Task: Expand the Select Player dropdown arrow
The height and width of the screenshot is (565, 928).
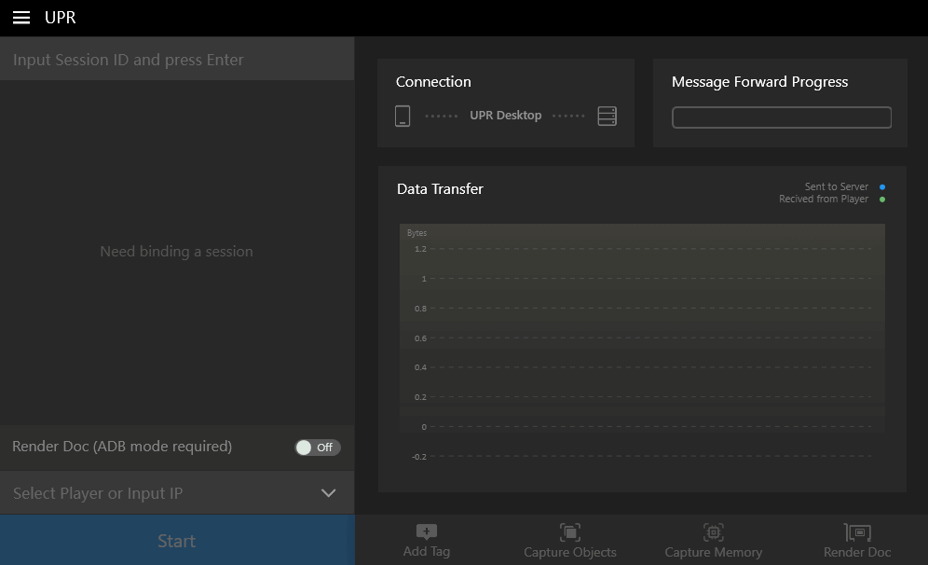Action: 328,493
